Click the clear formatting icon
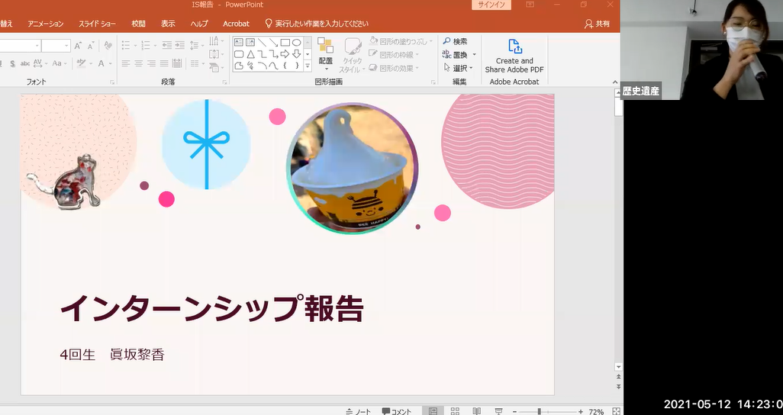 tap(108, 46)
